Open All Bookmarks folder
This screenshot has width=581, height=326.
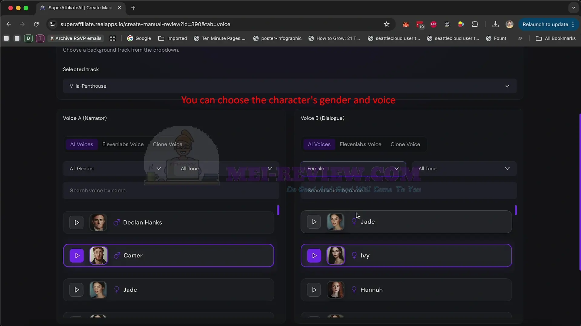556,38
